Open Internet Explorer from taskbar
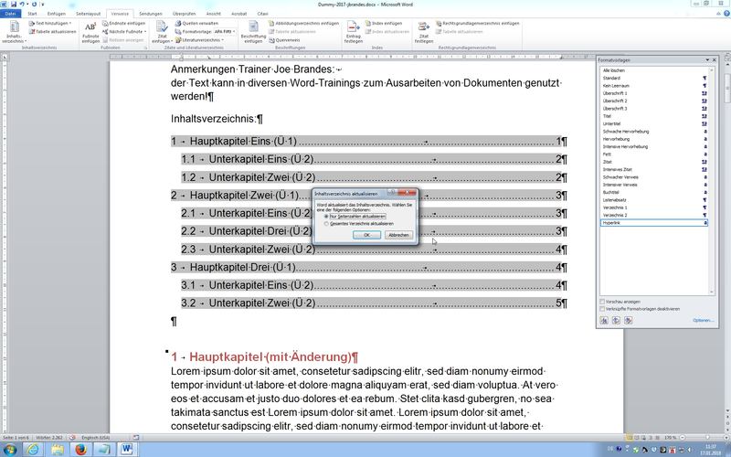The width and height of the screenshot is (731, 457). [34, 450]
